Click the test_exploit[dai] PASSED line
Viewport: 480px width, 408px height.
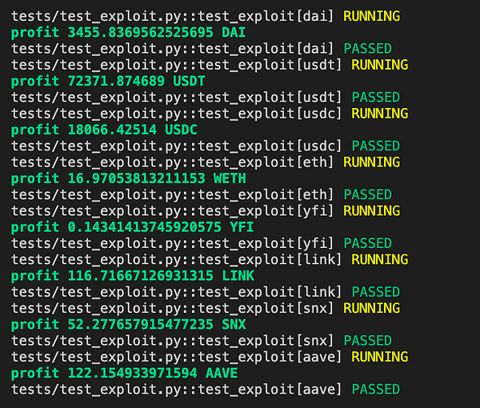202,49
